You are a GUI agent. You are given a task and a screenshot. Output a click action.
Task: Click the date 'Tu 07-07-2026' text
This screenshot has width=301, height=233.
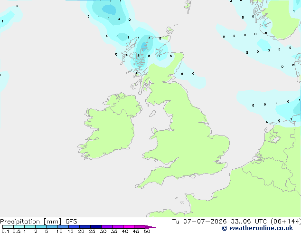click(x=199, y=222)
